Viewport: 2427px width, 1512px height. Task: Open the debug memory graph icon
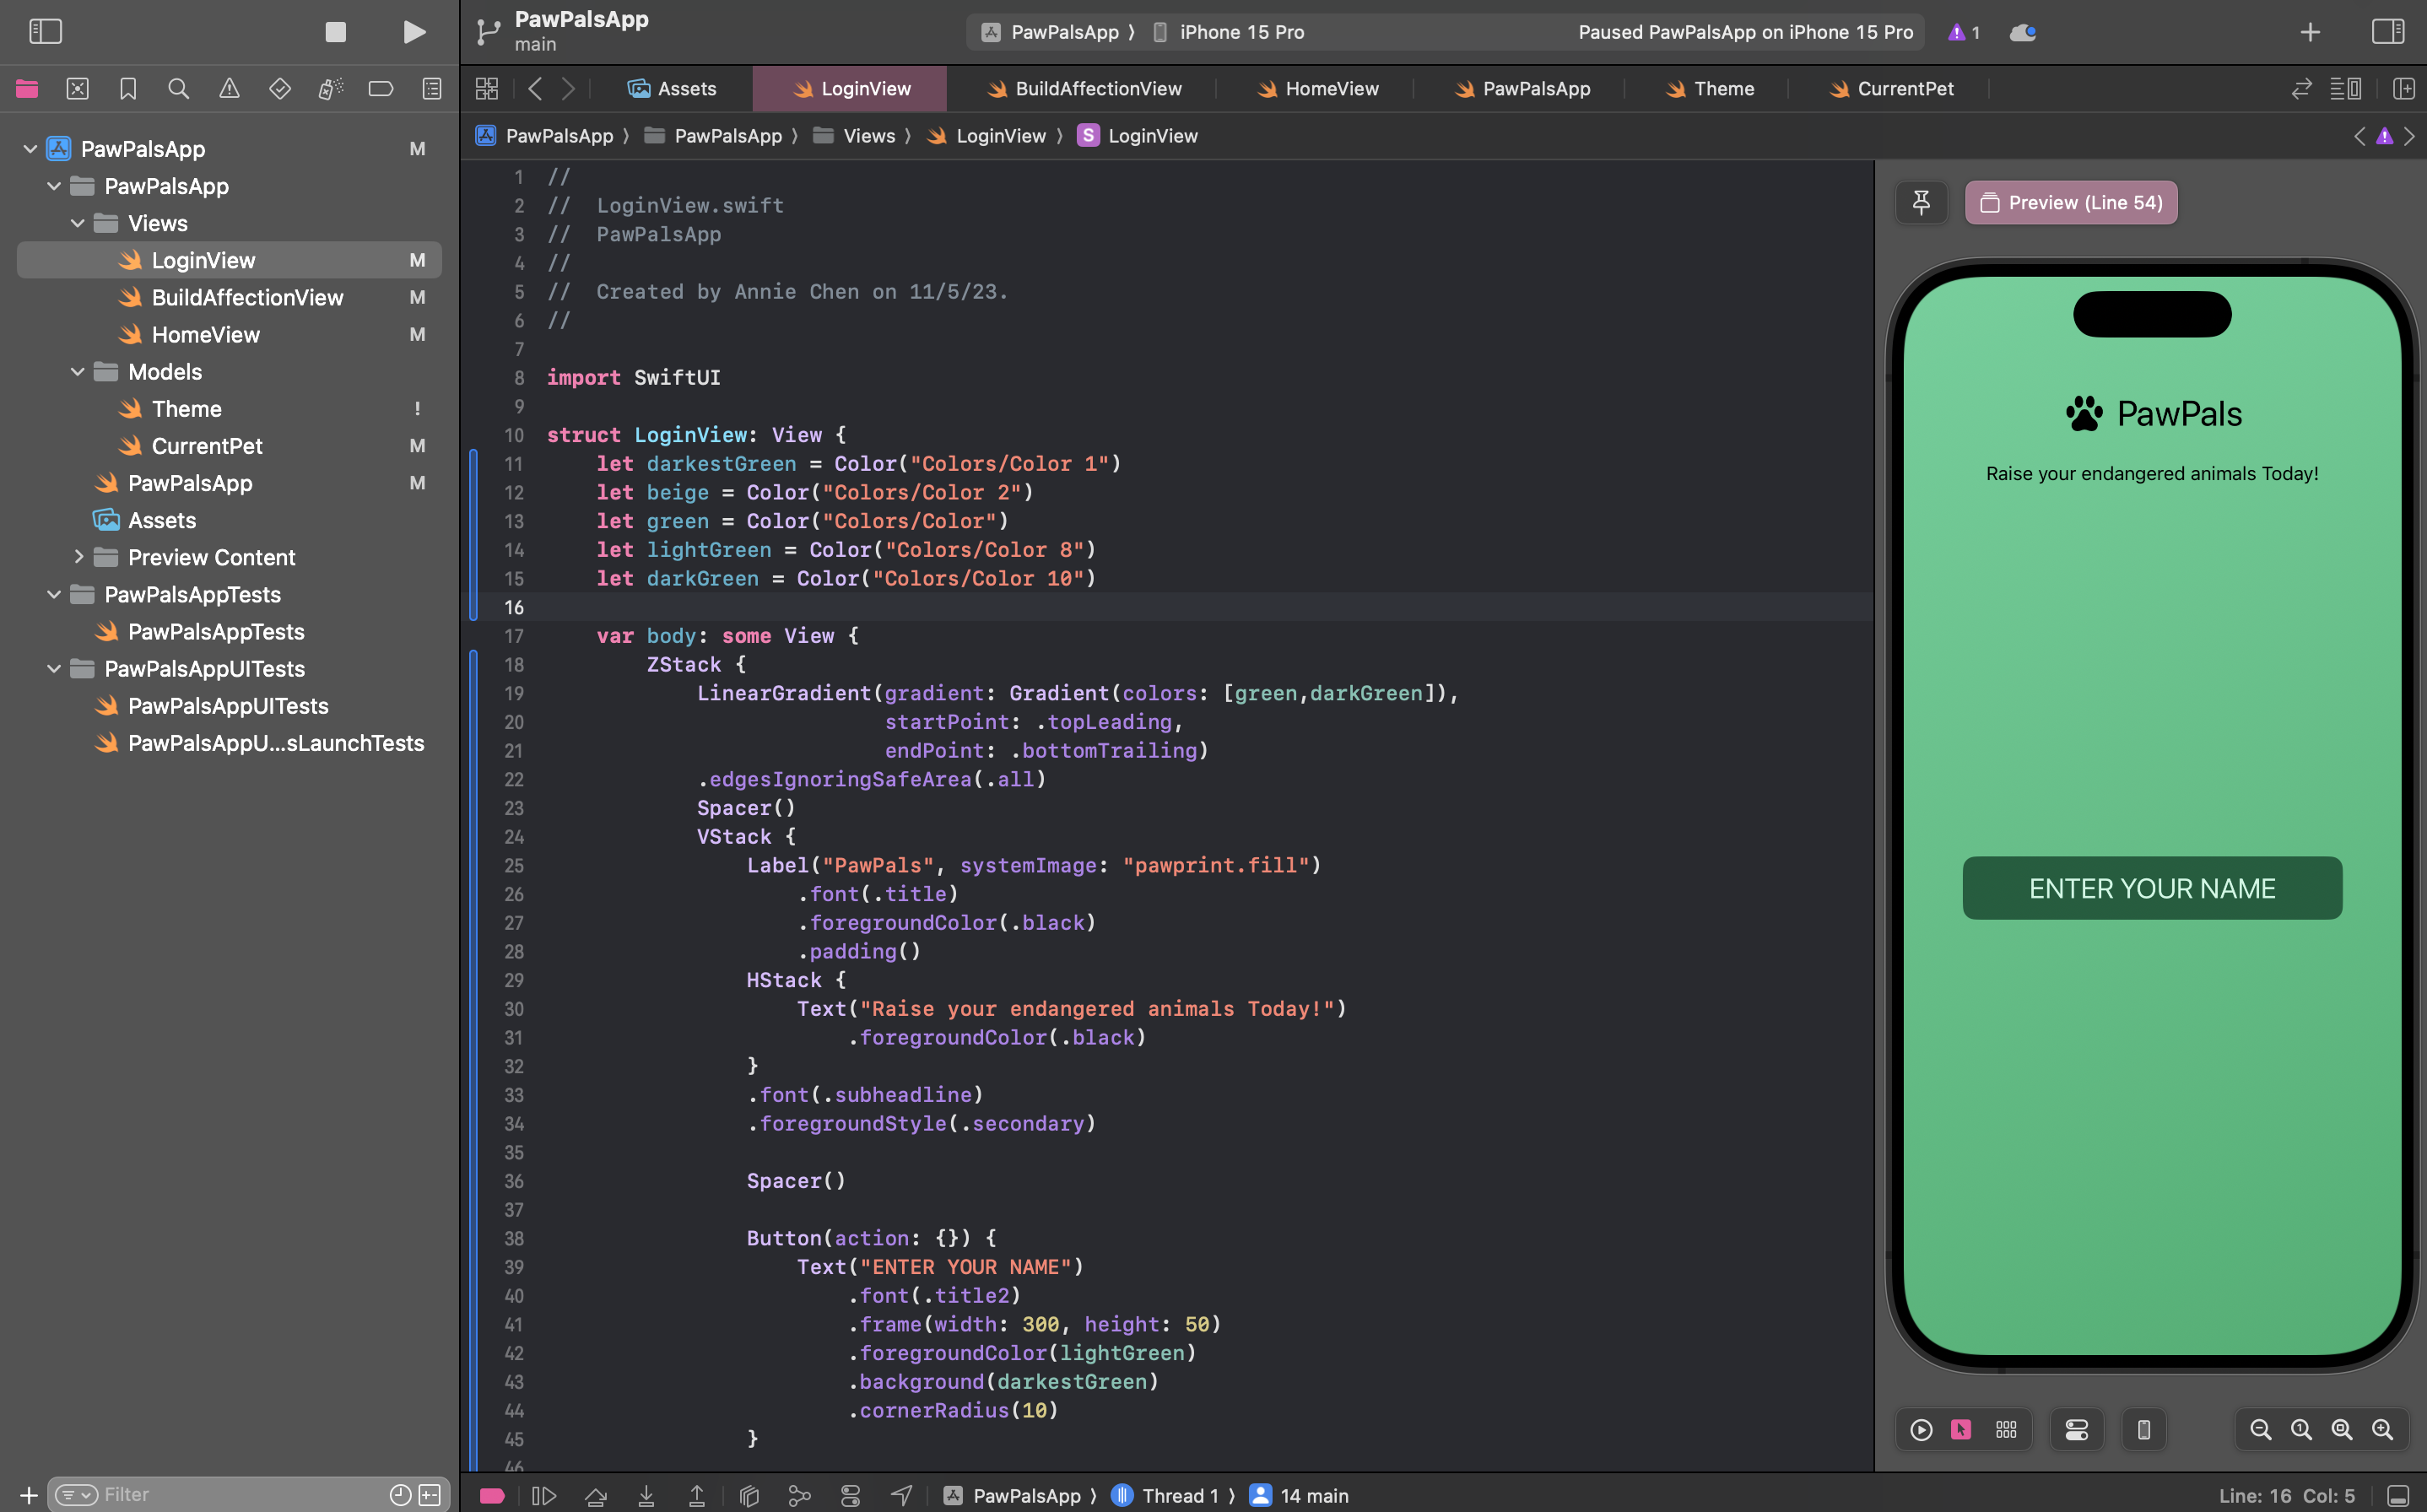point(799,1496)
